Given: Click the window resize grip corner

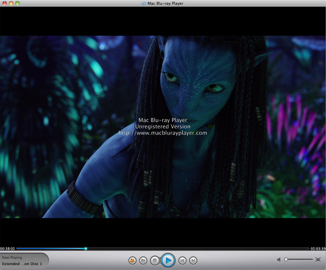Looking at the screenshot, I should (323, 267).
